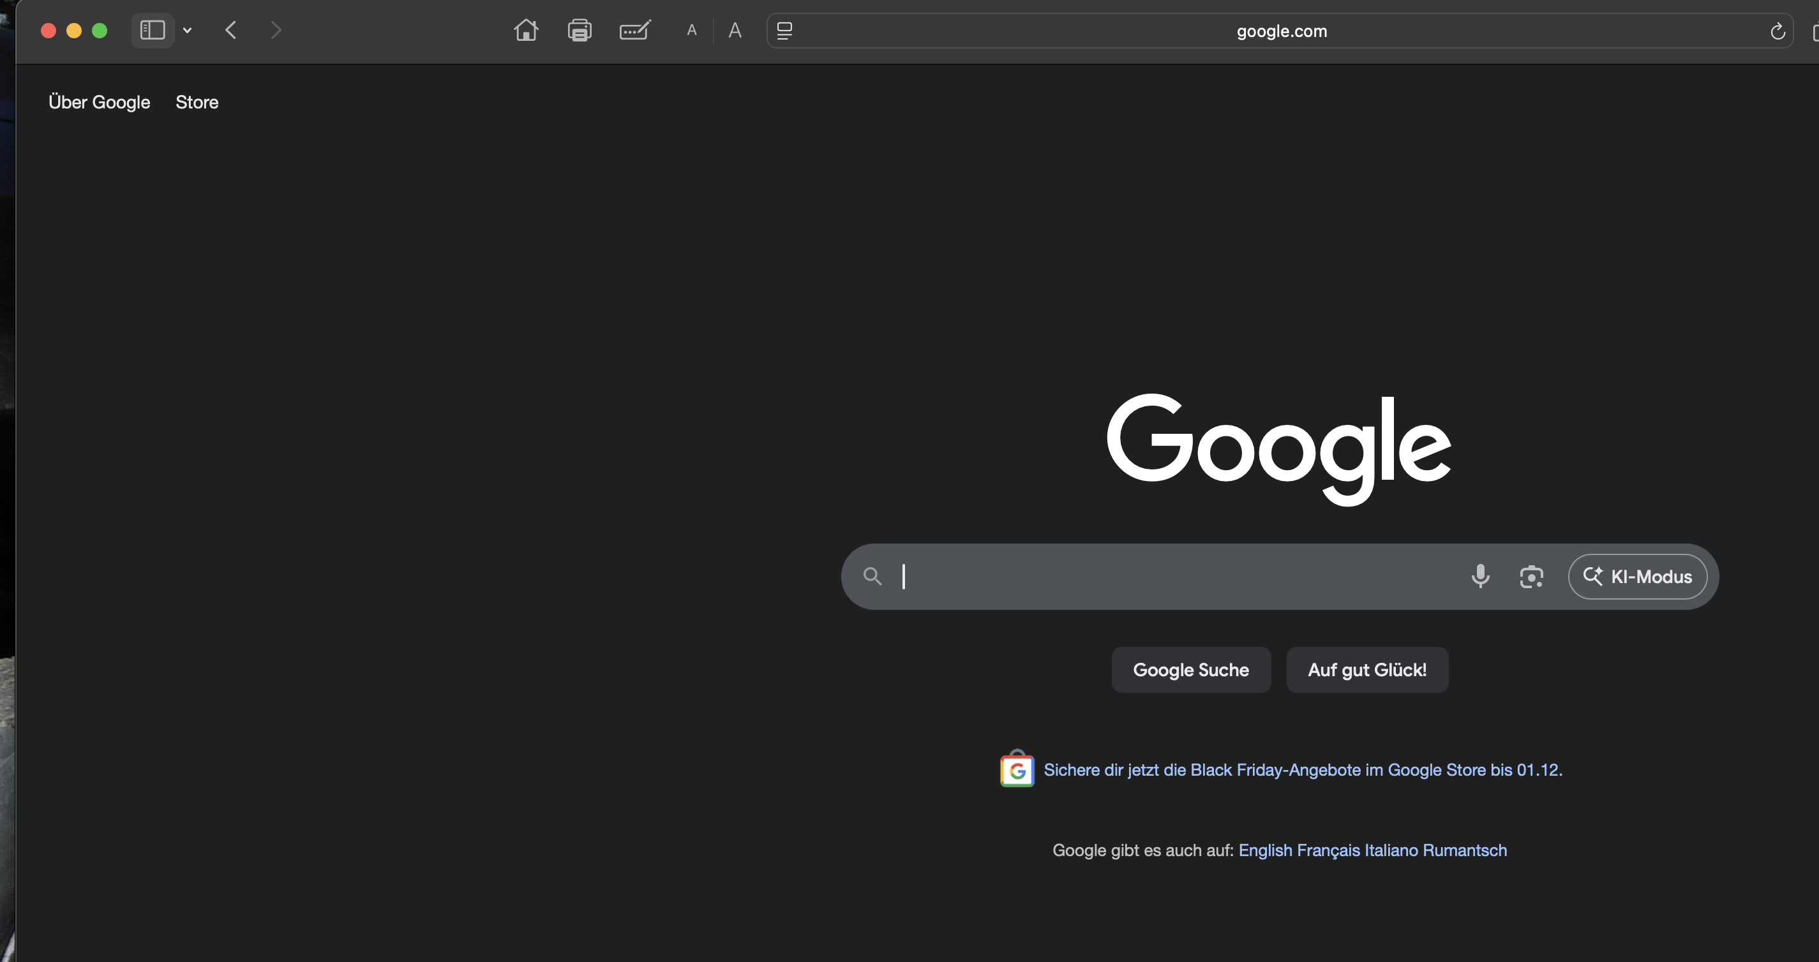Click the AutoFill form icon
Image resolution: width=1819 pixels, height=962 pixels.
pyautogui.click(x=634, y=31)
